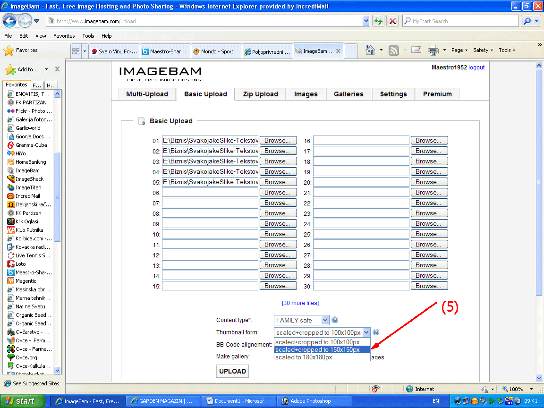Click the UPLOAD button
This screenshot has width=544, height=408.
[232, 371]
